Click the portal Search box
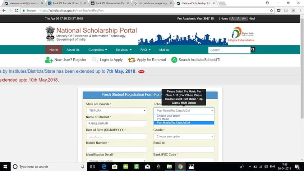 click(229, 50)
